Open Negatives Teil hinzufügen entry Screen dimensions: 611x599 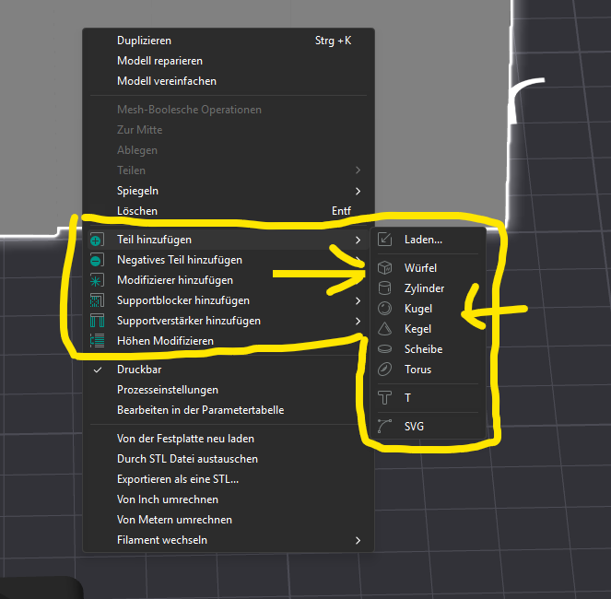click(229, 260)
